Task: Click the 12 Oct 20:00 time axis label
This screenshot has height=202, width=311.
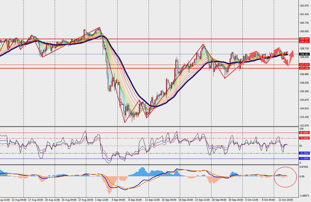Action: 286,200
